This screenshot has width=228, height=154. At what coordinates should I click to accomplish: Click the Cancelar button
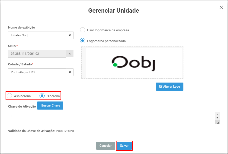point(106,146)
